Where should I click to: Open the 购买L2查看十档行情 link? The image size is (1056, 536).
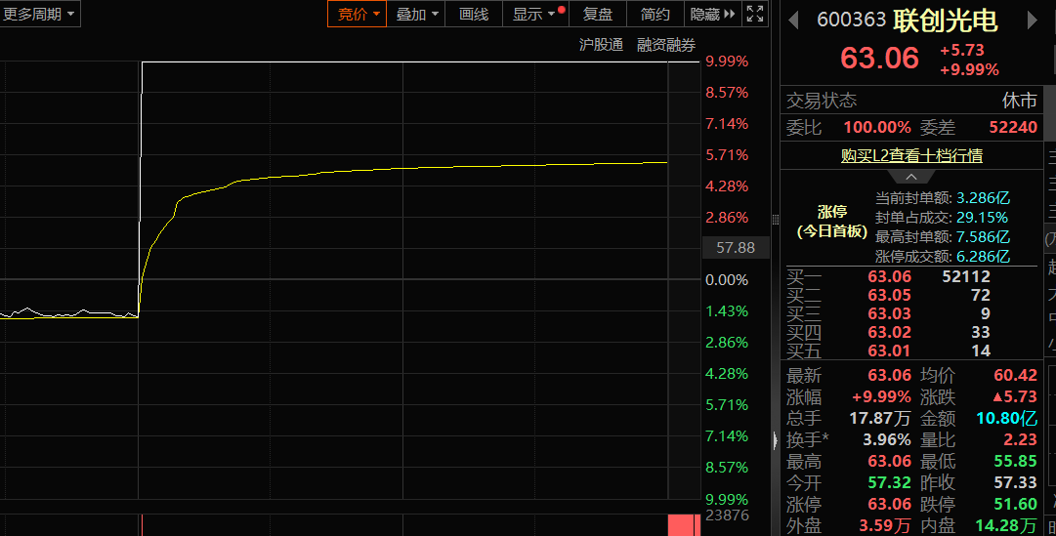point(911,155)
